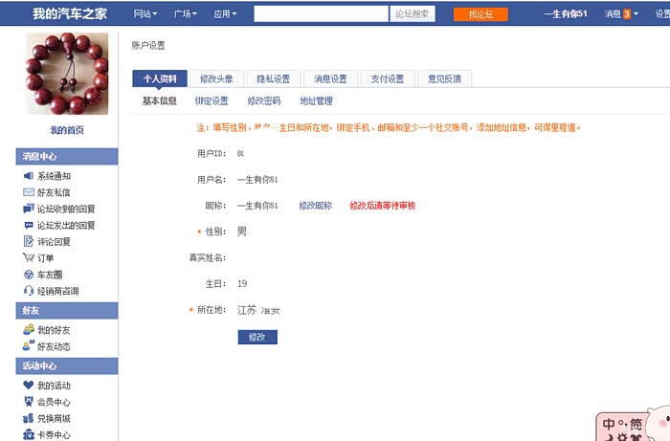Switch to the 修改头像 tab
The width and height of the screenshot is (670, 441).
click(x=215, y=78)
